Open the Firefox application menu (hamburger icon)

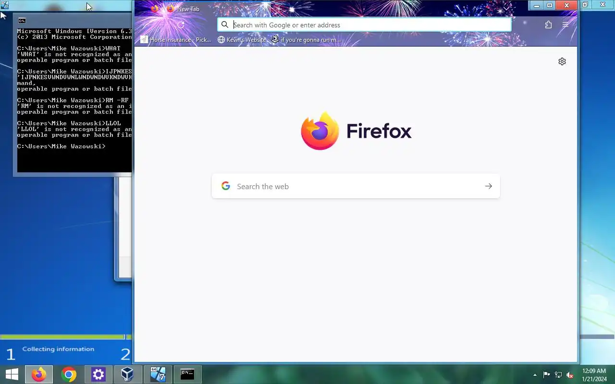click(566, 25)
